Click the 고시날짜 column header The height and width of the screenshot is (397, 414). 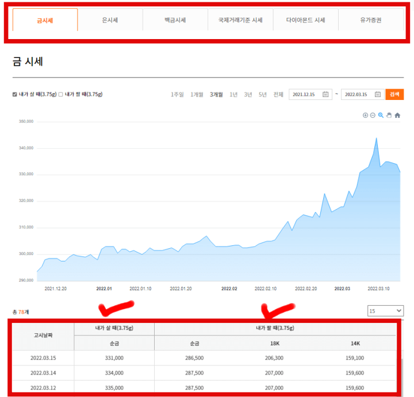43,336
